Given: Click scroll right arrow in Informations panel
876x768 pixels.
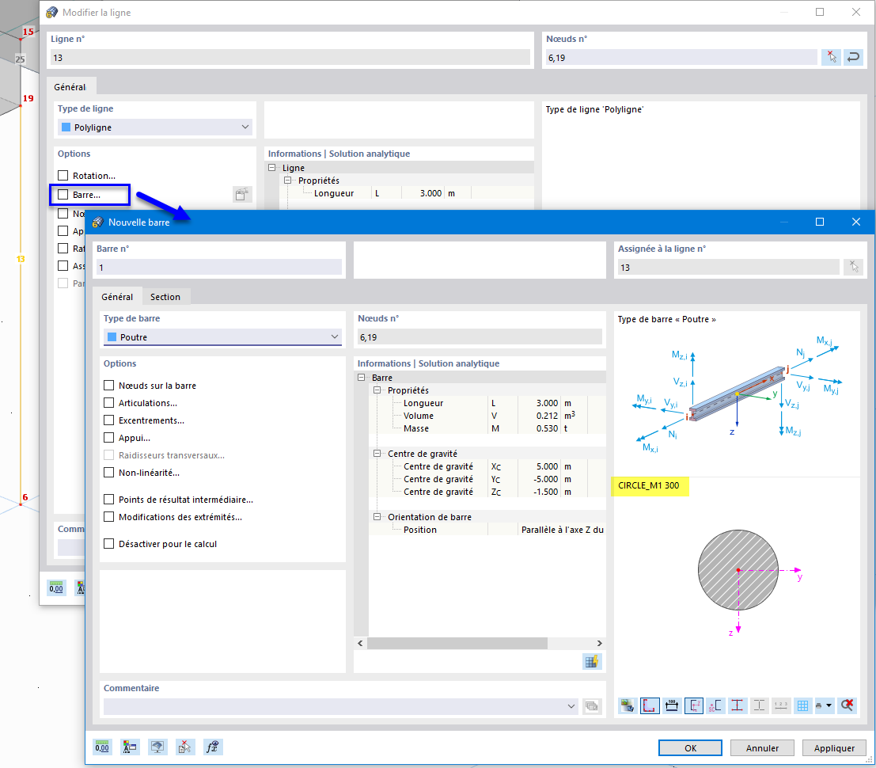Looking at the screenshot, I should tap(600, 644).
